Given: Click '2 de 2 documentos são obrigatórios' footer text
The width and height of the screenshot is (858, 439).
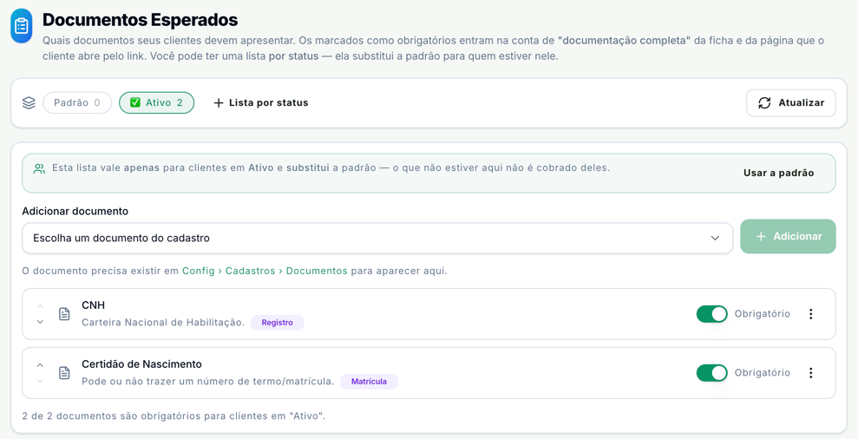Looking at the screenshot, I should pos(174,416).
